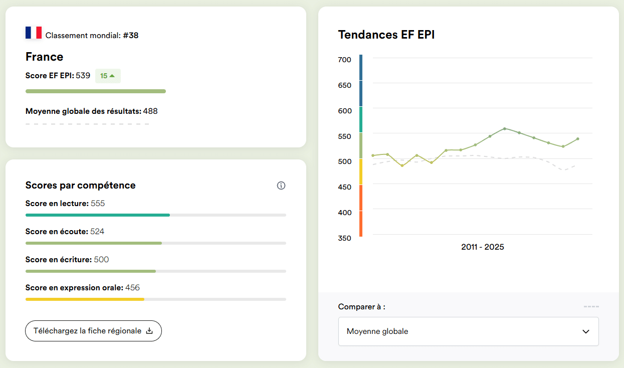This screenshot has width=624, height=368.
Task: Click the 400 value on chart axis
Action: click(x=345, y=213)
